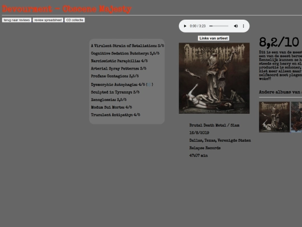This screenshot has height=227, width=302.
Task: Click 'Dallas, Texas, Verenigde Staten' location
Action: pyautogui.click(x=220, y=140)
